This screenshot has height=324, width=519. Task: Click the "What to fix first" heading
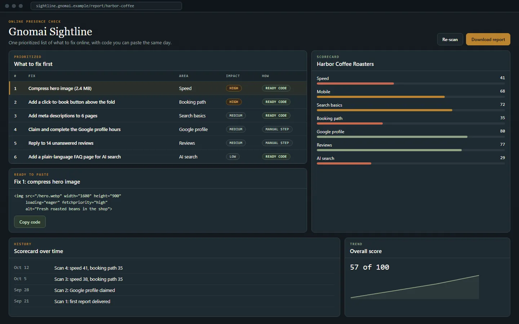[33, 64]
